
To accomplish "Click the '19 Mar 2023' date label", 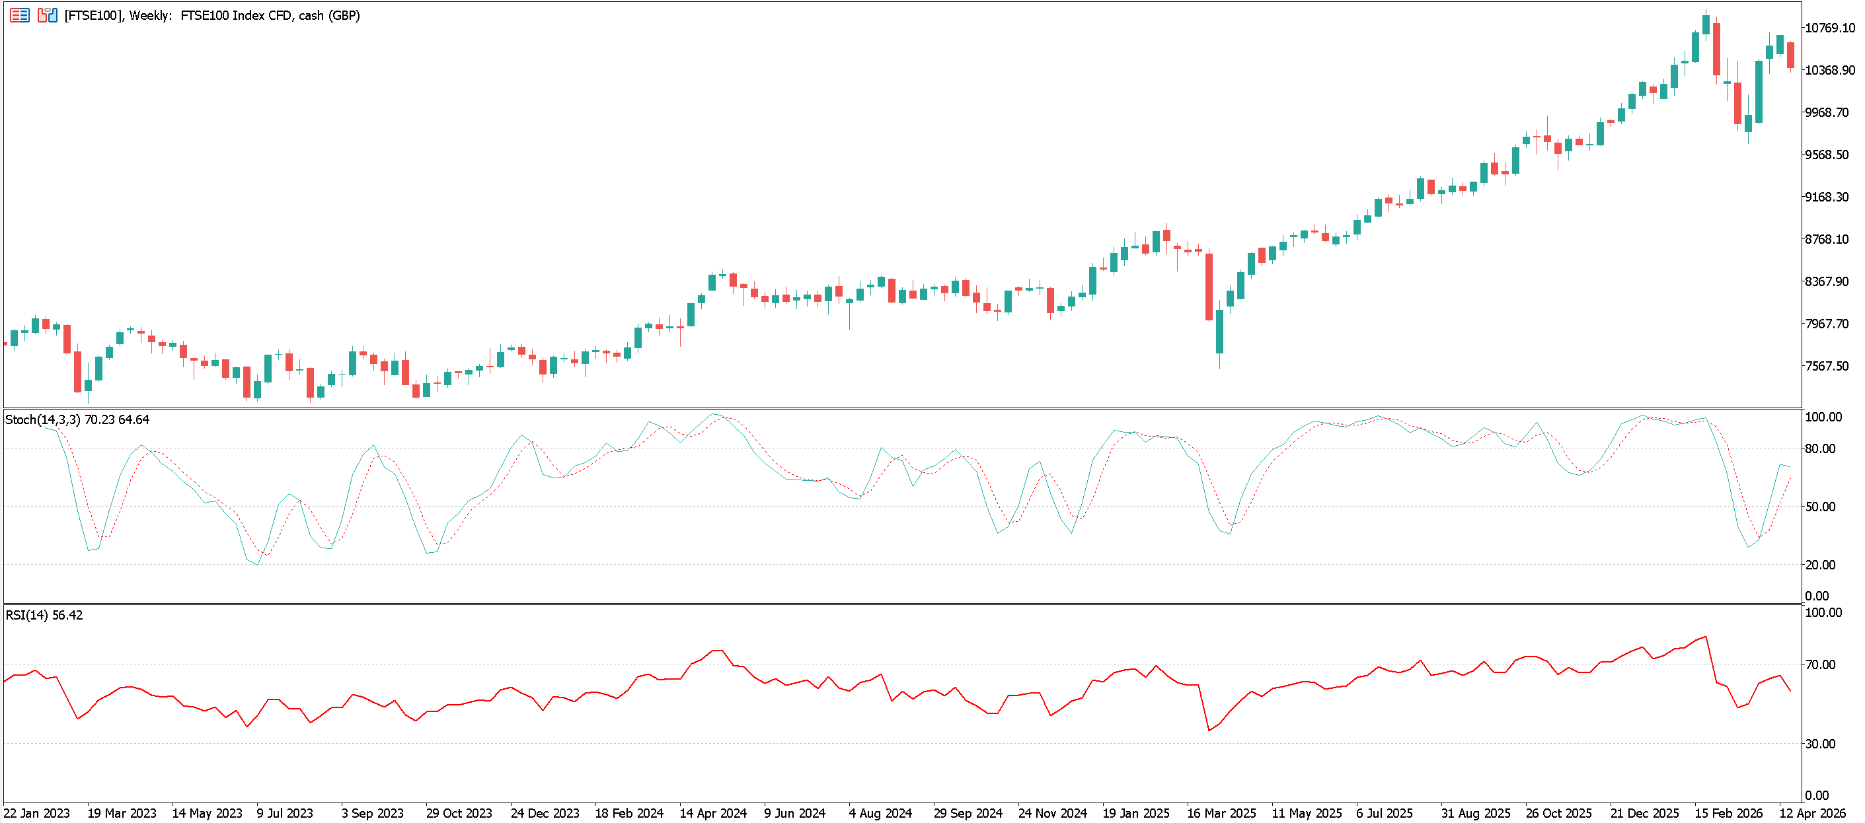I will 122,814.
